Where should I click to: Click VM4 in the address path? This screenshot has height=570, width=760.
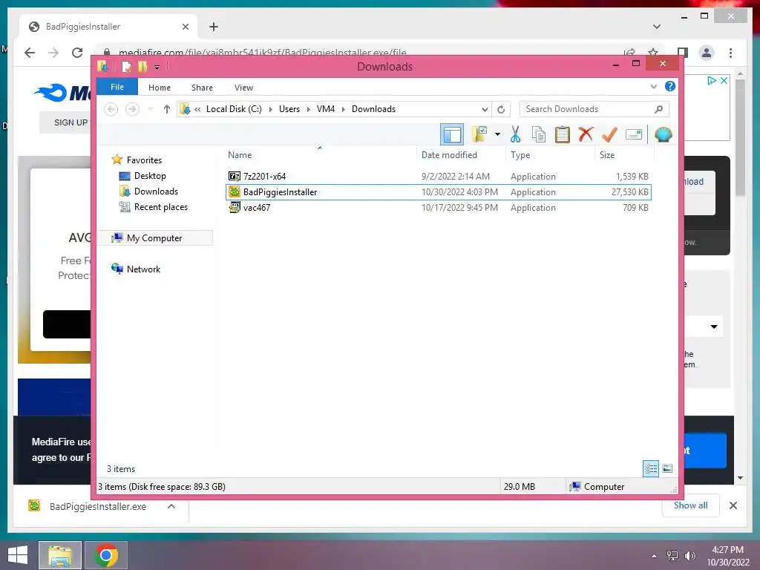[326, 109]
